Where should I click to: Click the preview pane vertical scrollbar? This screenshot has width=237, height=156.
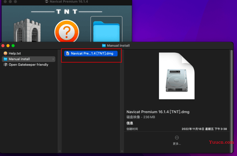tap(231, 101)
